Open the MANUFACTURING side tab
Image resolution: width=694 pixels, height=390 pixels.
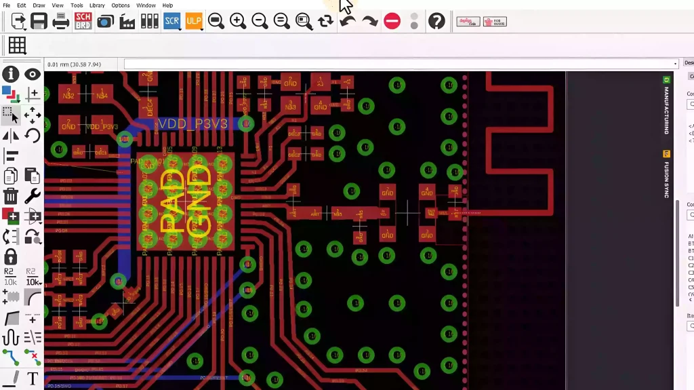(667, 106)
